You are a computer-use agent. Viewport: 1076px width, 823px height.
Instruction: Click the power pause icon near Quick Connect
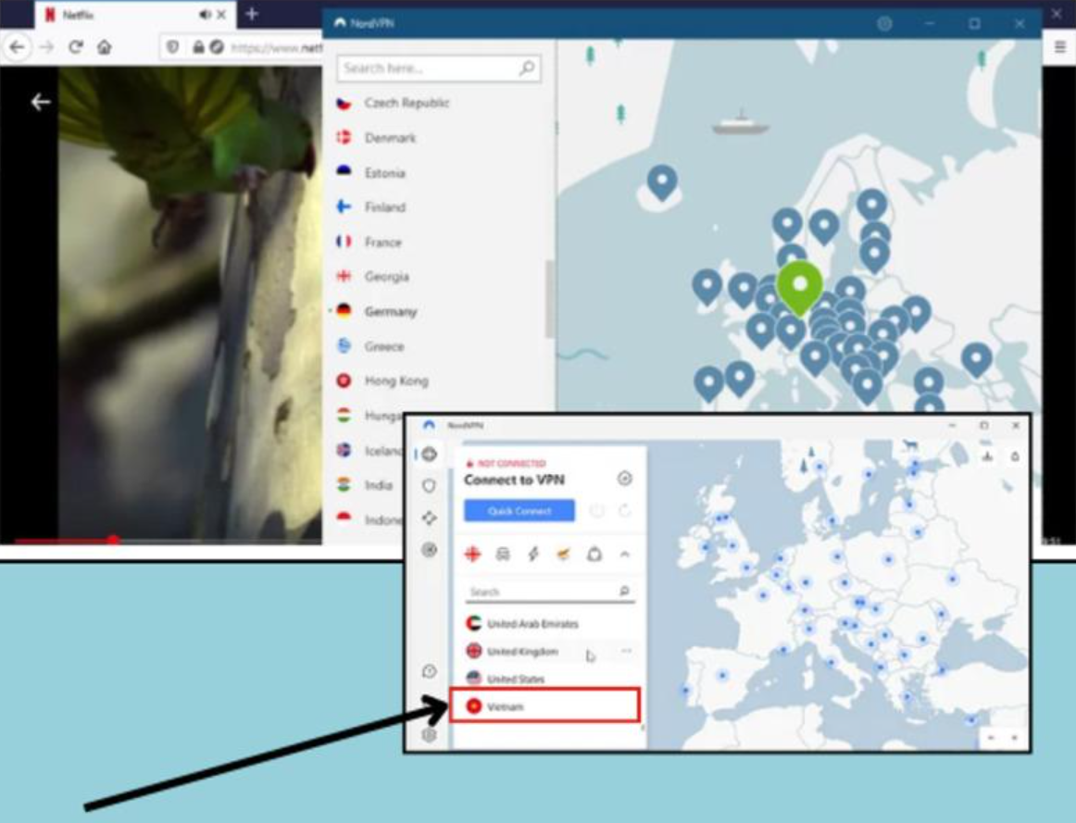click(x=597, y=511)
